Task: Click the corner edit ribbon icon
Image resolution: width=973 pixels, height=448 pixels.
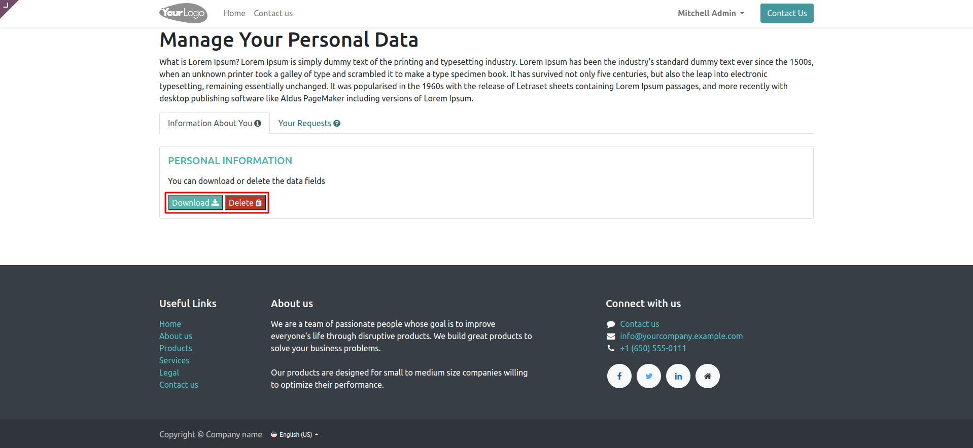Action: point(7,6)
